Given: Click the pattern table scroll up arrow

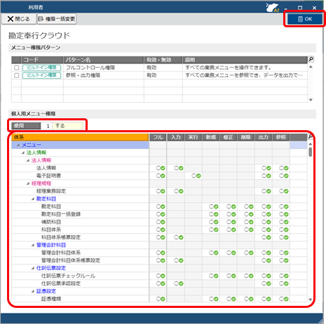Looking at the screenshot, I should pyautogui.click(x=311, y=67).
